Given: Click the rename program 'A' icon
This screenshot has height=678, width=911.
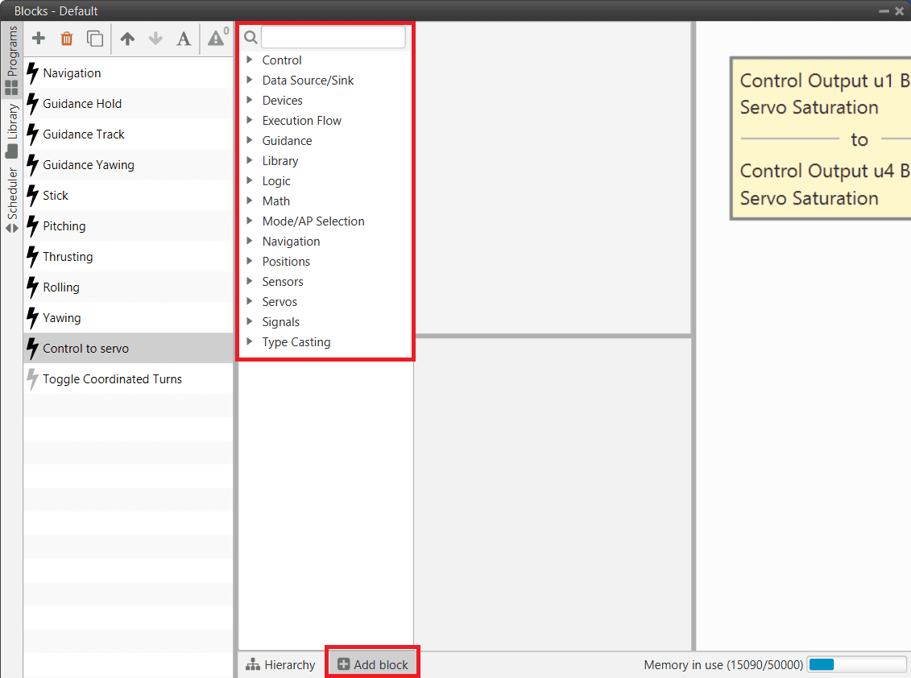Looking at the screenshot, I should [x=184, y=39].
